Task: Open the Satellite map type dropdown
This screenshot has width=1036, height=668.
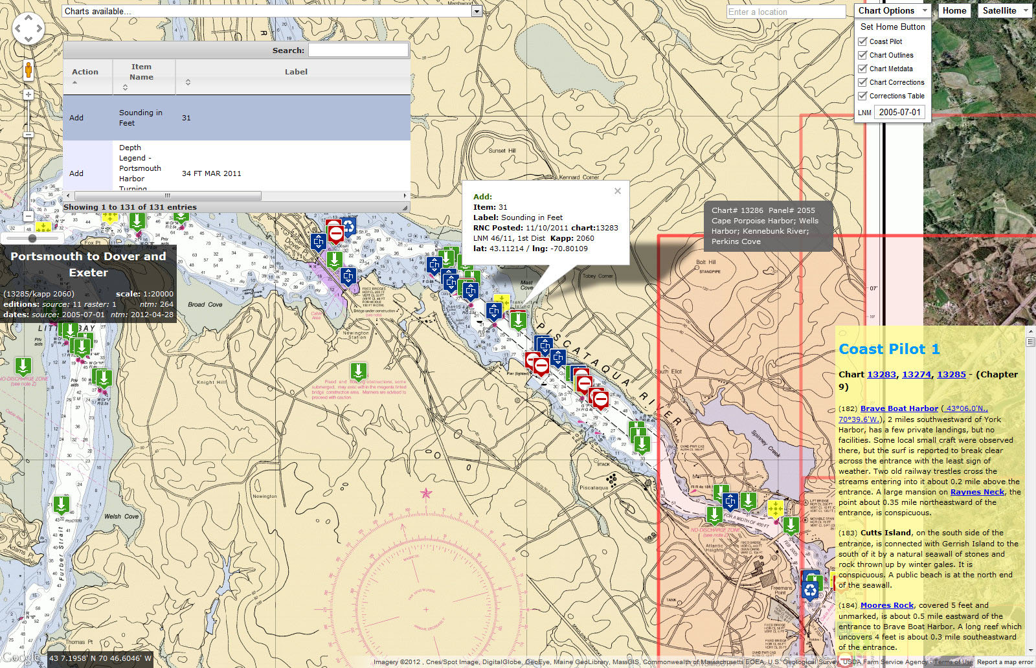Action: point(1004,10)
